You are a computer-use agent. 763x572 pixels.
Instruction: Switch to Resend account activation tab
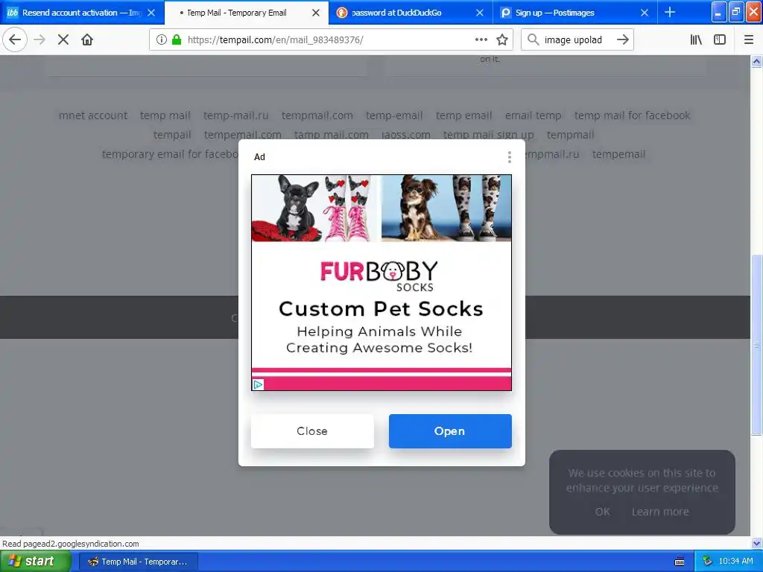(82, 13)
